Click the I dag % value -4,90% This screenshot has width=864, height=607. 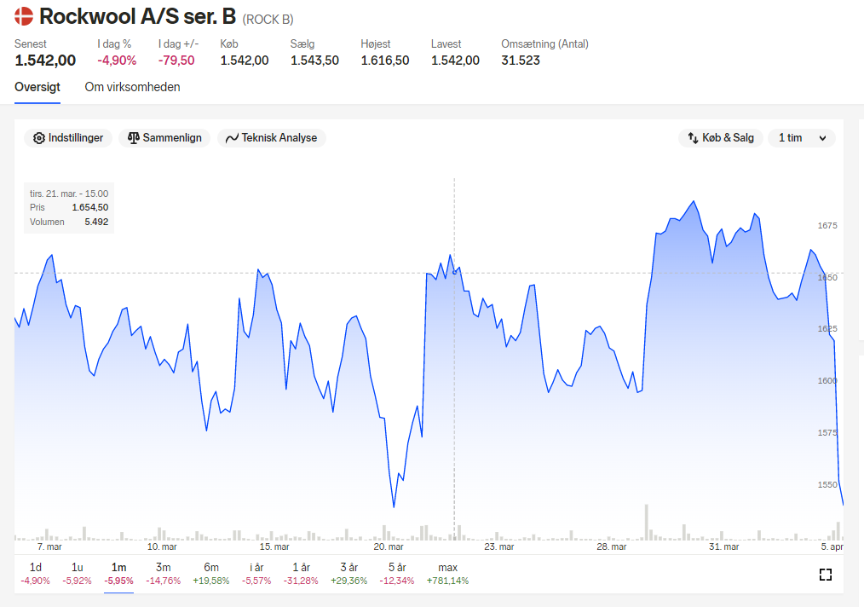coord(117,61)
